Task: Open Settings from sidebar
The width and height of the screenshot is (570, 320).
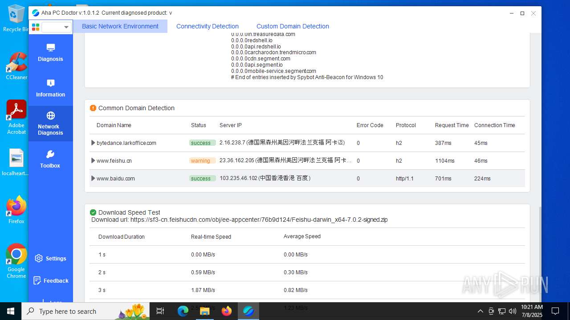Action: pos(50,258)
